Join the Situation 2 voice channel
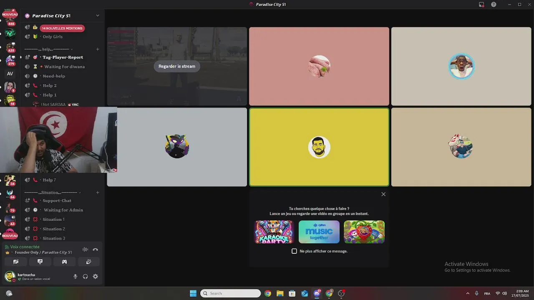 coord(62,229)
